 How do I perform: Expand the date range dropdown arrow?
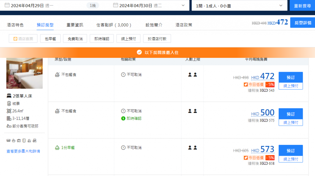pos(183,5)
